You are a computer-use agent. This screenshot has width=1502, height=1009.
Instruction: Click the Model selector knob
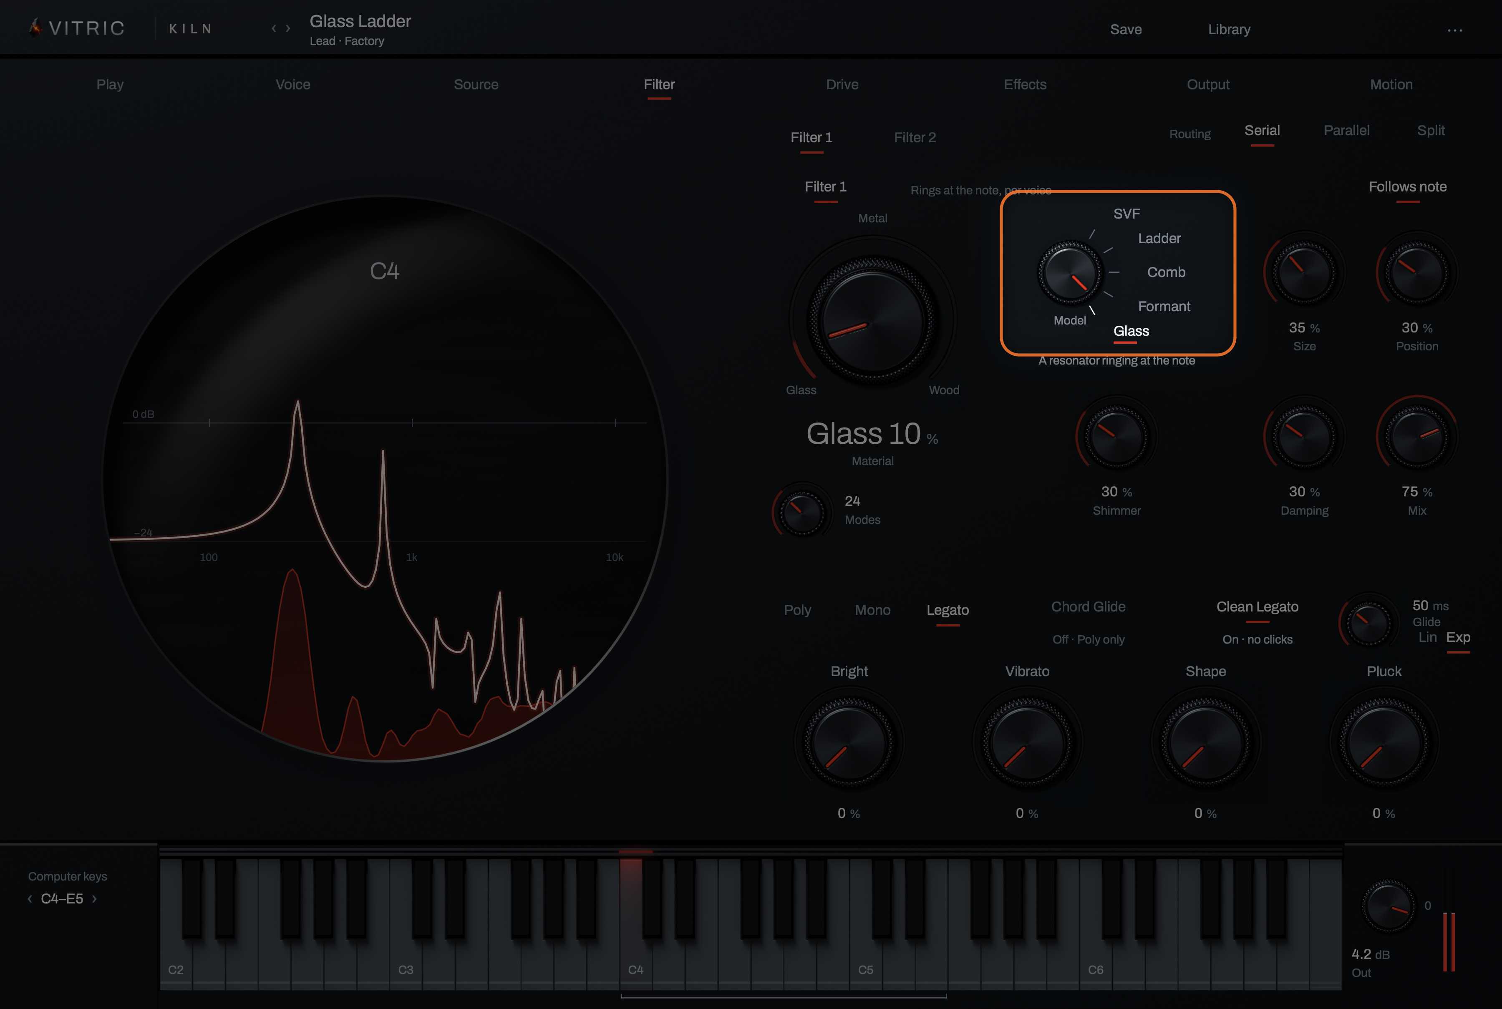(1069, 273)
